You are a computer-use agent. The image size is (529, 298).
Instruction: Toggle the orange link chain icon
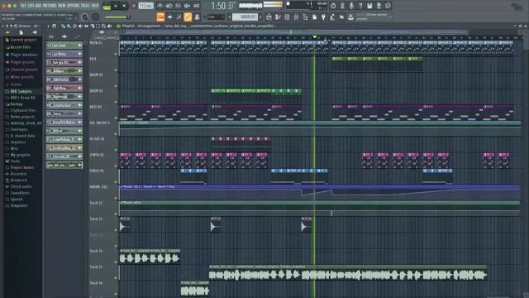click(x=188, y=17)
